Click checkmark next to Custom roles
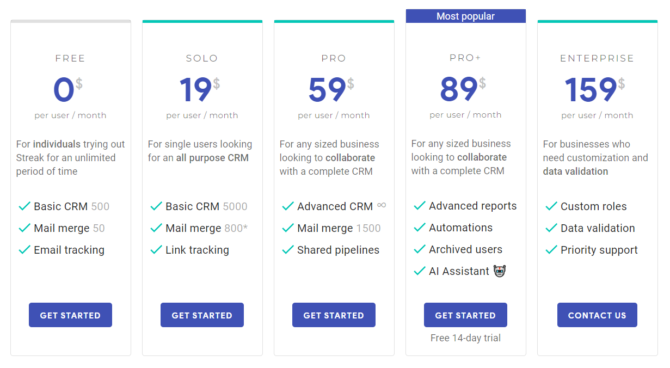Screen dimensions: 670x368 click(x=551, y=206)
